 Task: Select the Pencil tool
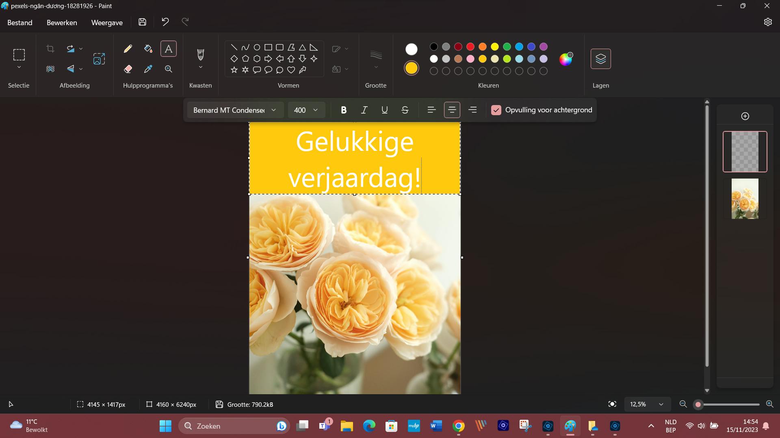click(x=128, y=49)
